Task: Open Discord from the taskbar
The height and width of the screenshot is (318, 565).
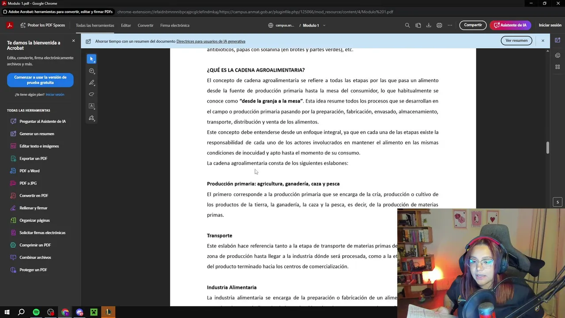Action: coord(79,312)
